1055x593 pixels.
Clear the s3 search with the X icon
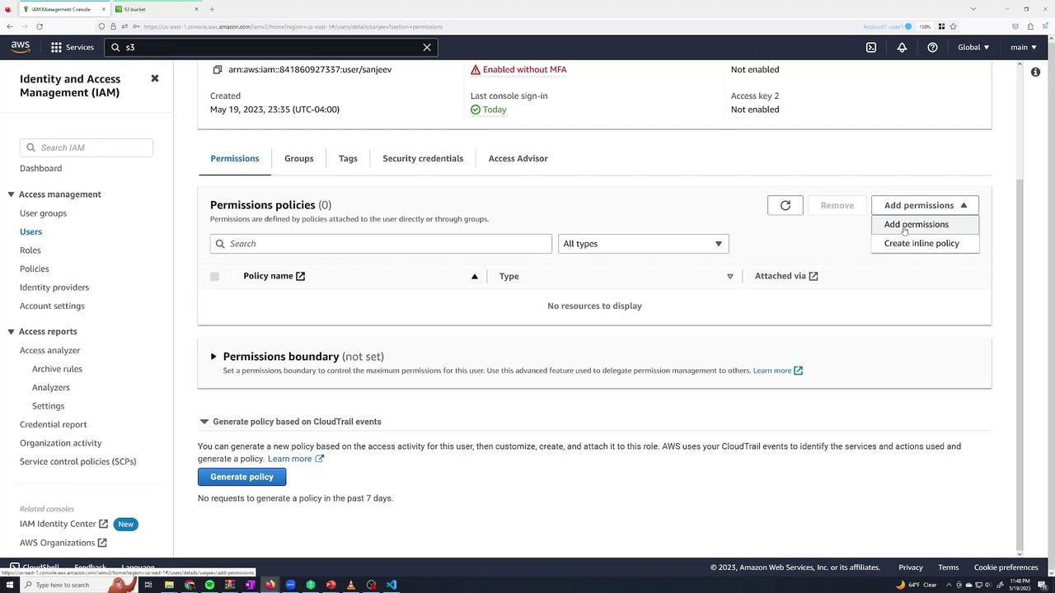pyautogui.click(x=427, y=47)
